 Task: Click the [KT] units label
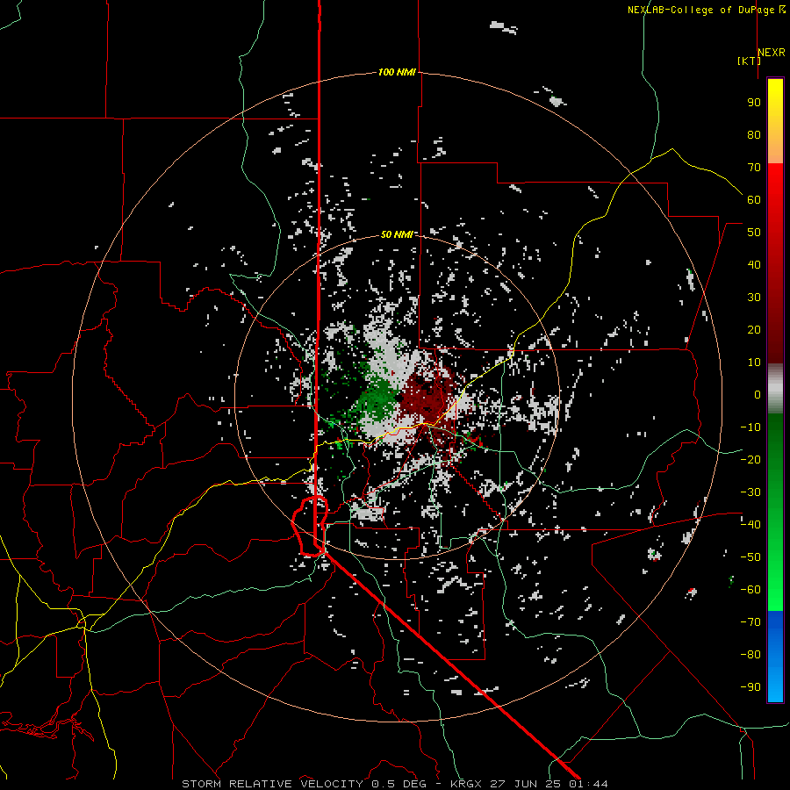tap(749, 61)
